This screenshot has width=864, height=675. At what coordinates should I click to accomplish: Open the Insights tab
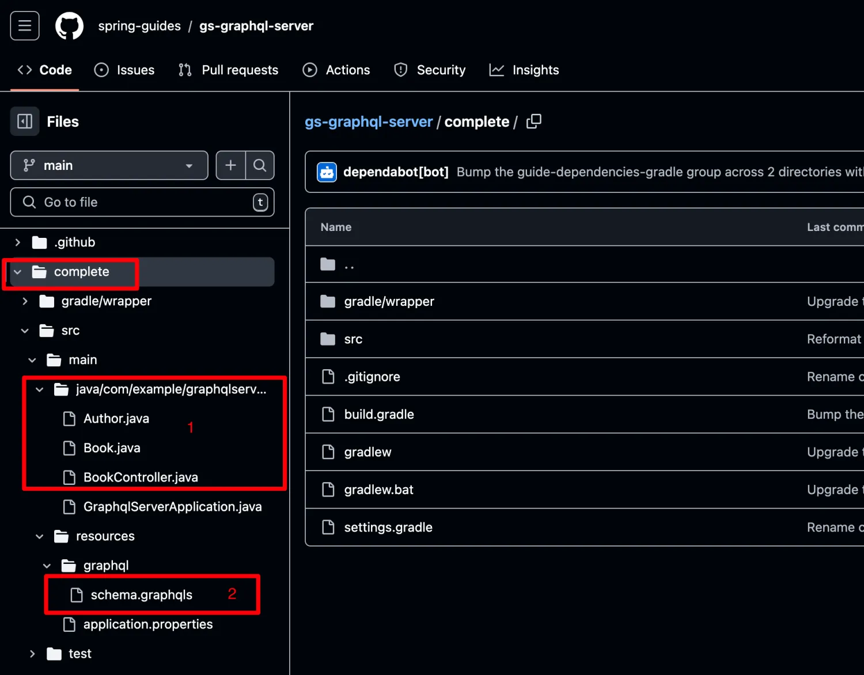524,70
